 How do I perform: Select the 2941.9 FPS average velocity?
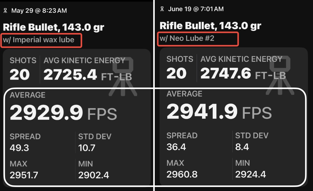coord(219,112)
